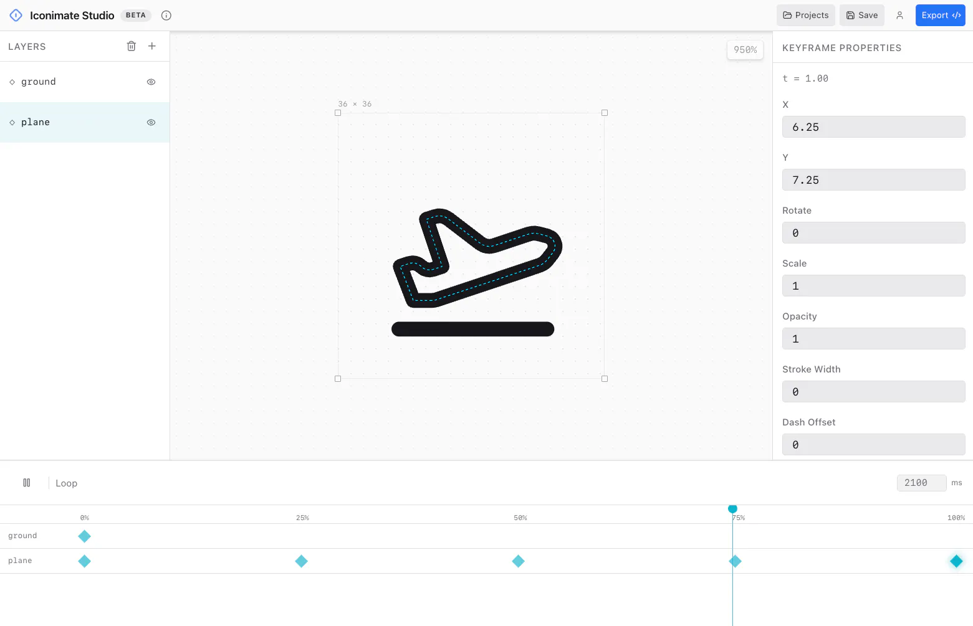Click the Iconimate Studio logo icon

[x=16, y=15]
